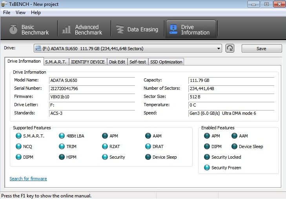Open the Data Erasing section
The height and width of the screenshot is (199, 286).
(137, 30)
